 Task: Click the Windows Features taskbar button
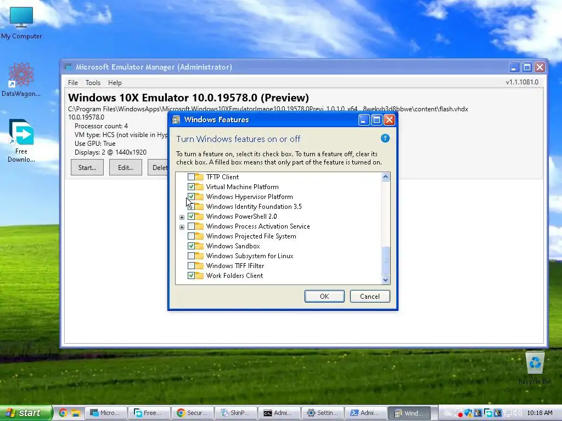(409, 413)
